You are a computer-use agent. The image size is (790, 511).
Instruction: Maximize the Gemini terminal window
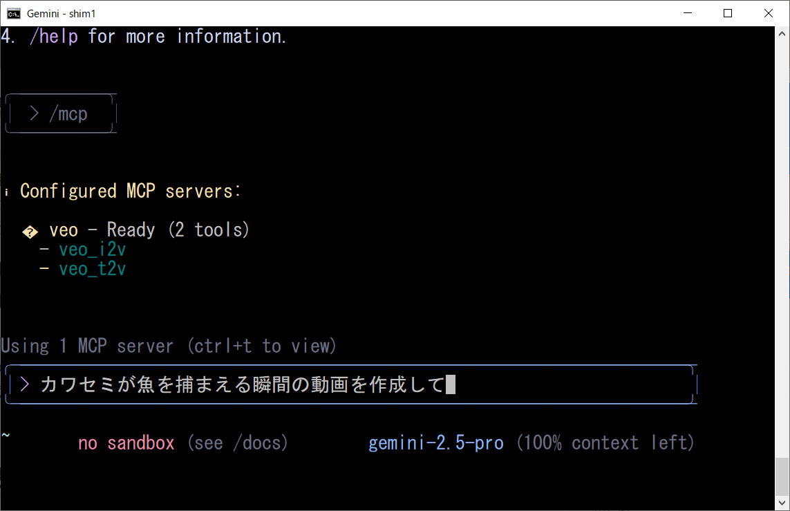(728, 13)
